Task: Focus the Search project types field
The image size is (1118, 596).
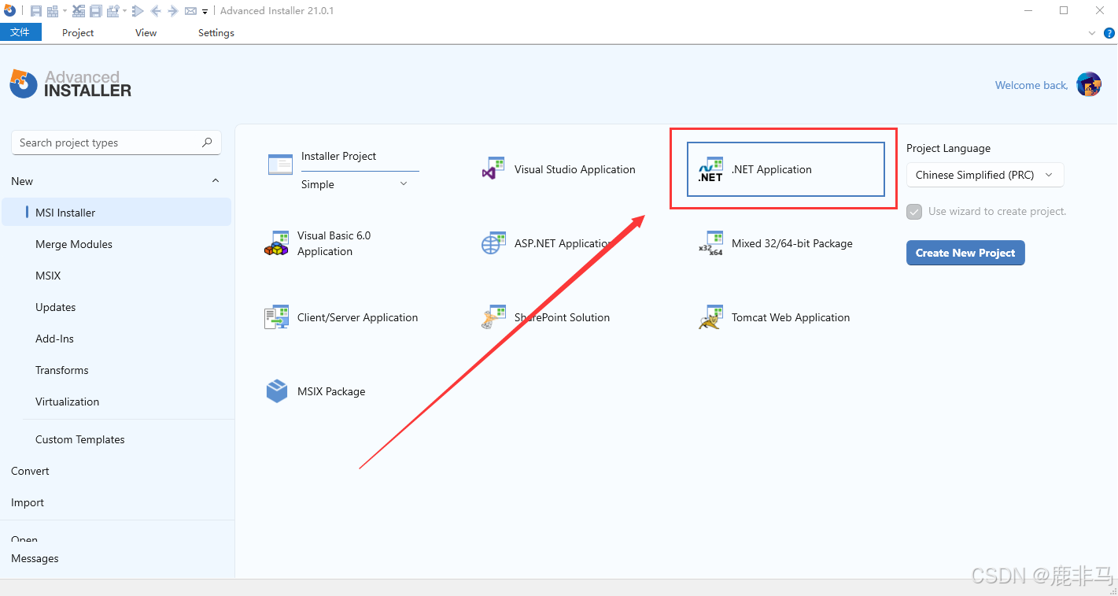Action: 116,143
